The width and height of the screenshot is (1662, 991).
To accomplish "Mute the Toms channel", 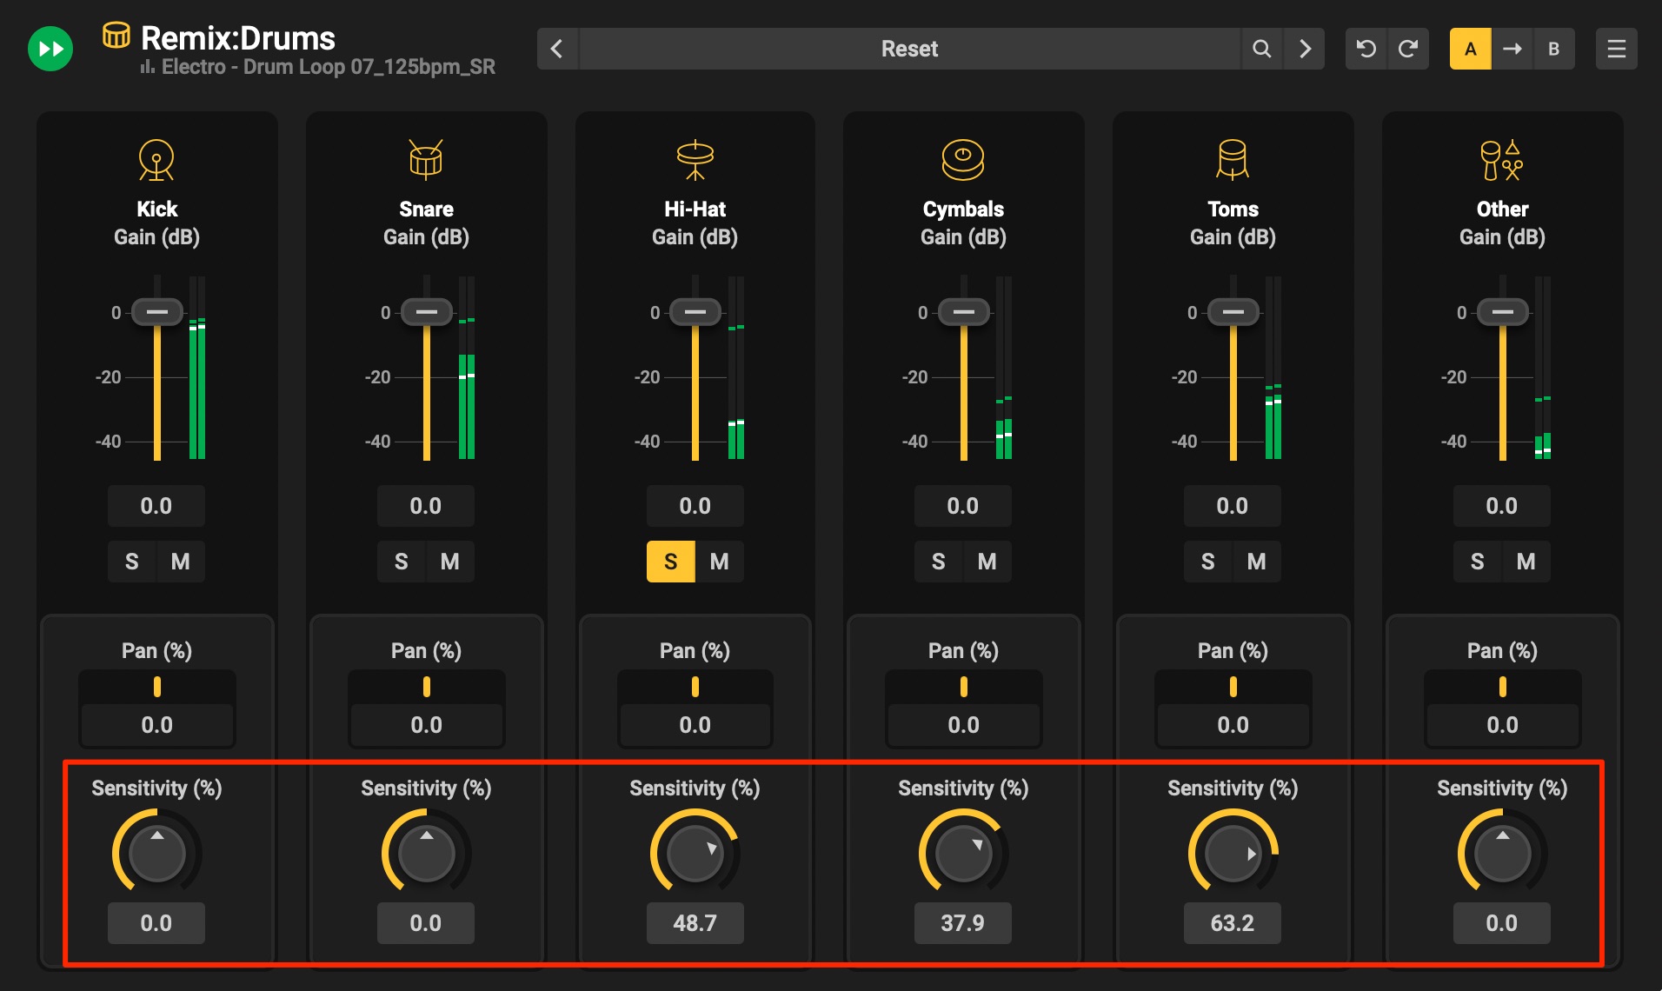I will pyautogui.click(x=1257, y=562).
